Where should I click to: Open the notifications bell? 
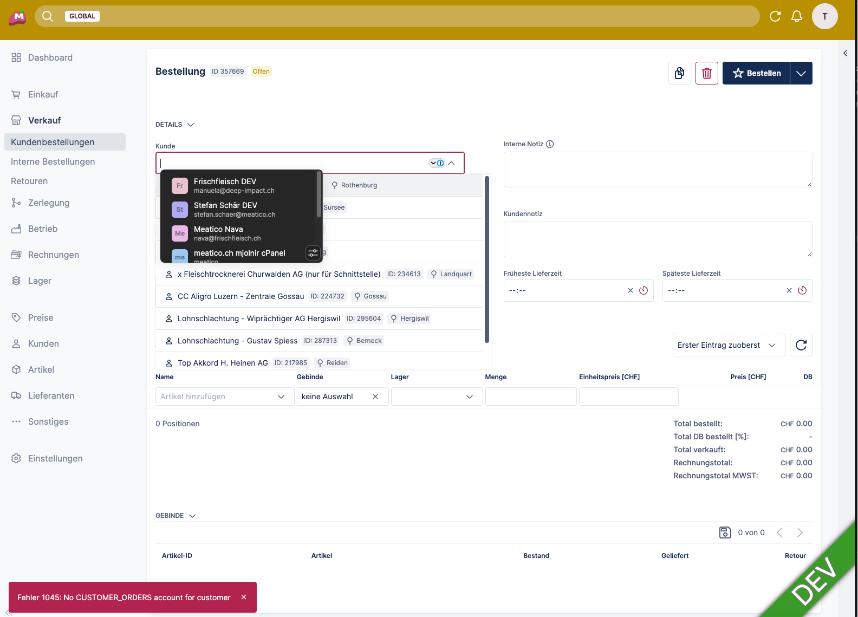click(x=796, y=16)
